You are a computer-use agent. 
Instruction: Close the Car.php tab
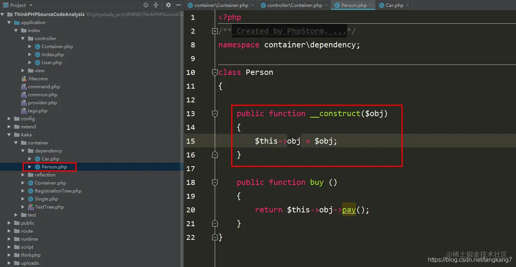coord(407,5)
